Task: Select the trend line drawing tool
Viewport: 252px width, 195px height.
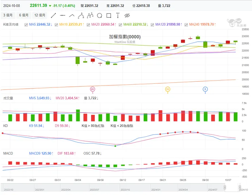Action: [53, 15]
